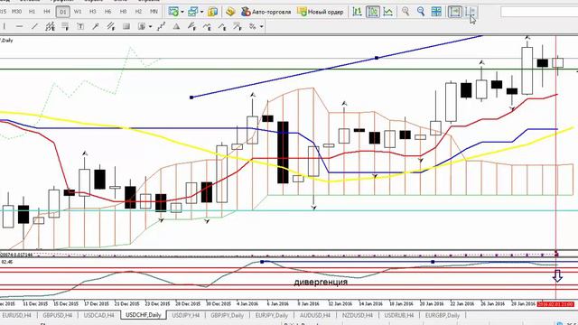Click the дивергенция text label
578x325 pixels.
coord(321,283)
